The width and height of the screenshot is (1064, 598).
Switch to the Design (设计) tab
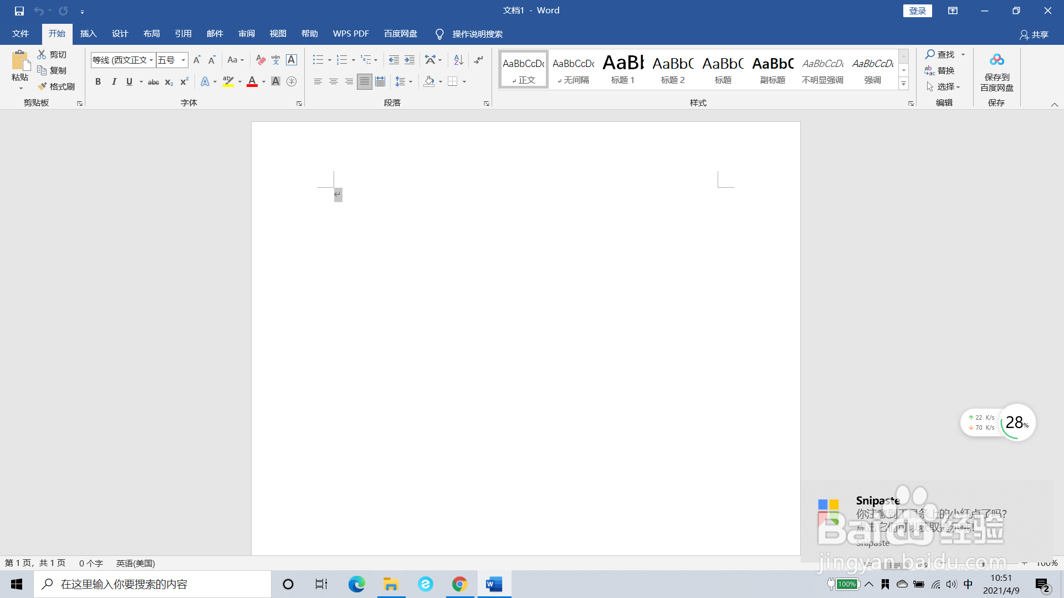click(120, 34)
